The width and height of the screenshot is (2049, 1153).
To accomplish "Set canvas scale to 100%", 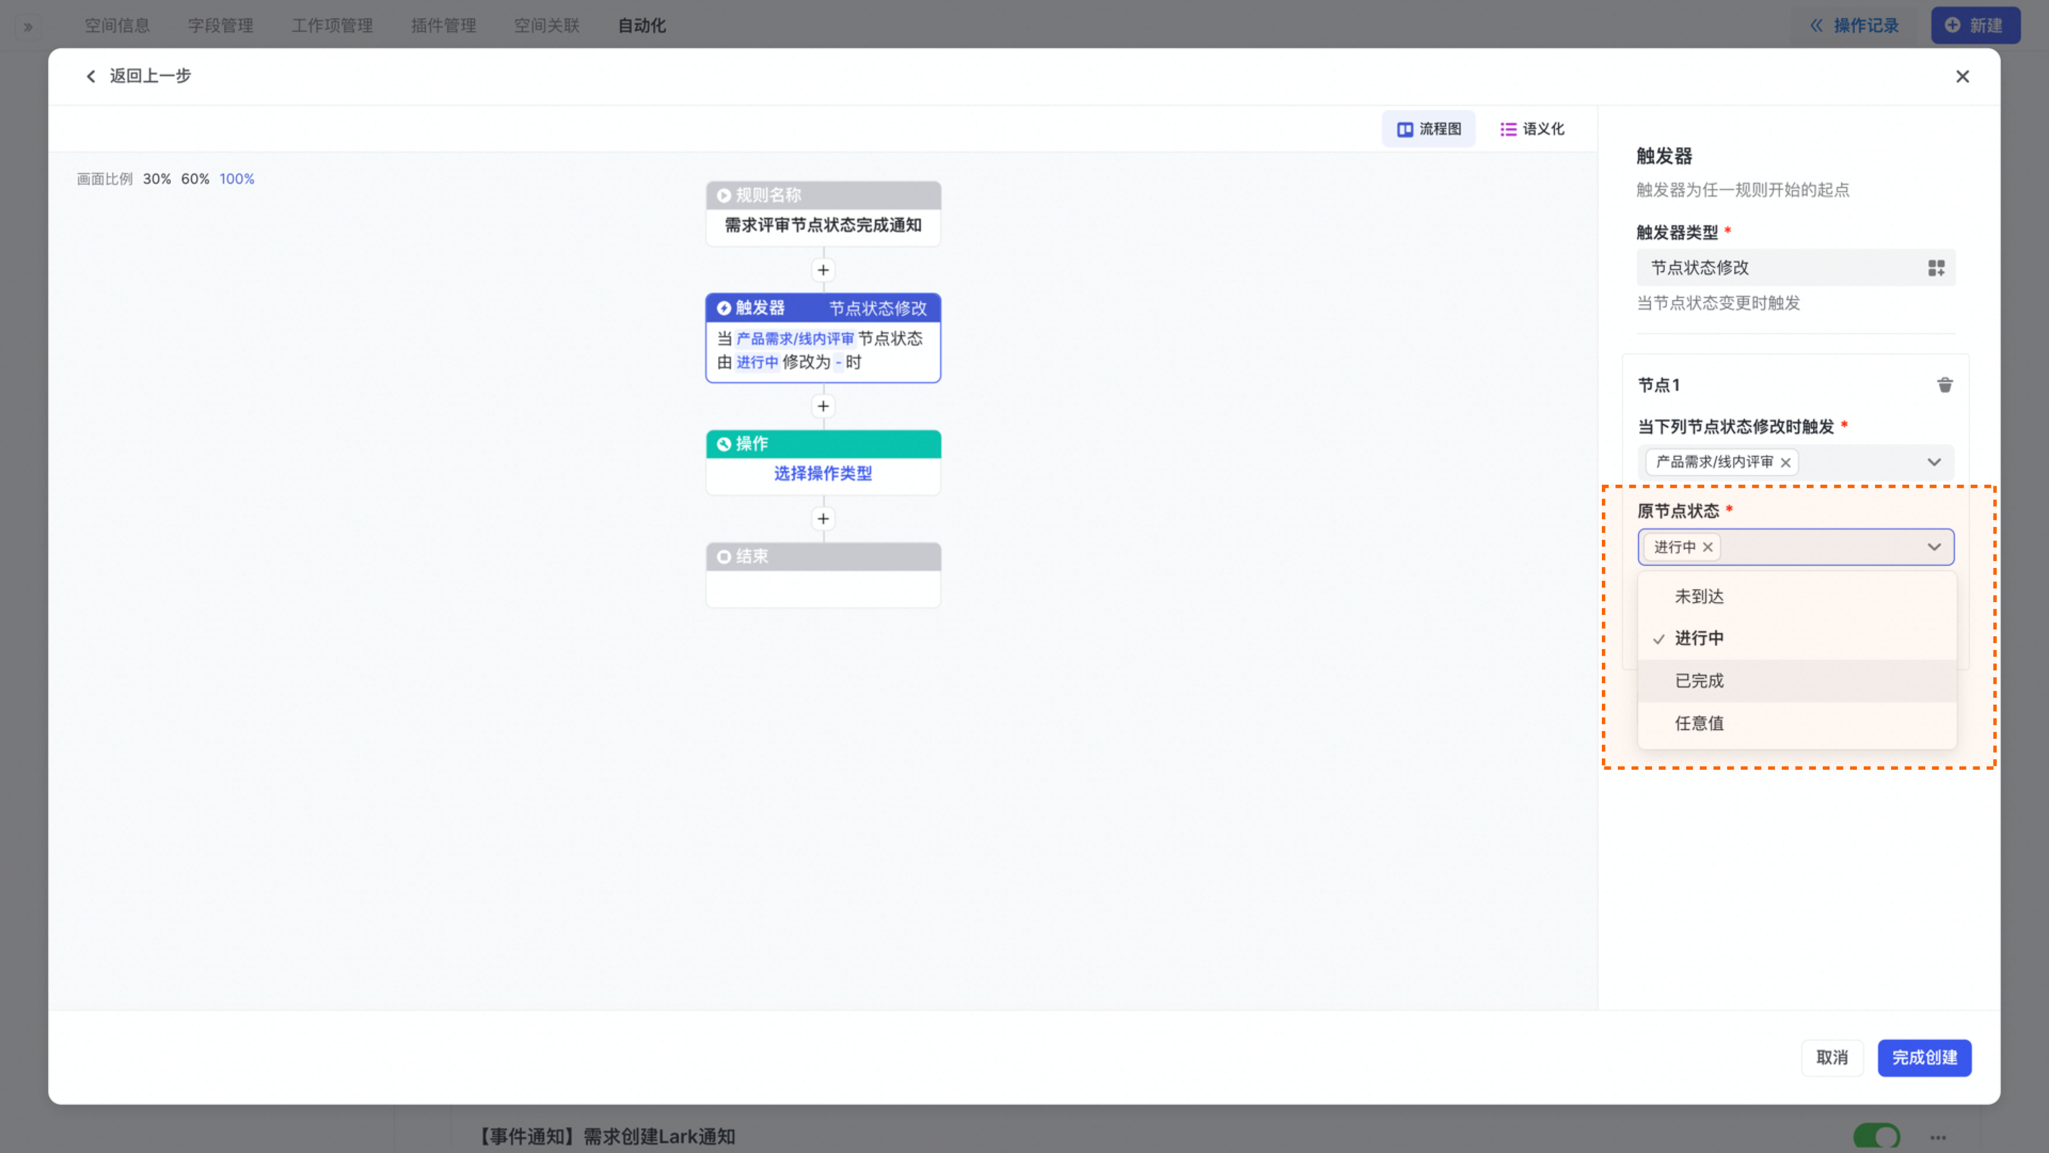I will point(237,179).
